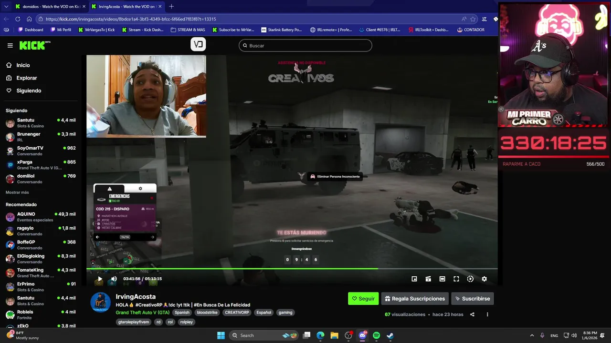Mute the video player volume

click(114, 279)
